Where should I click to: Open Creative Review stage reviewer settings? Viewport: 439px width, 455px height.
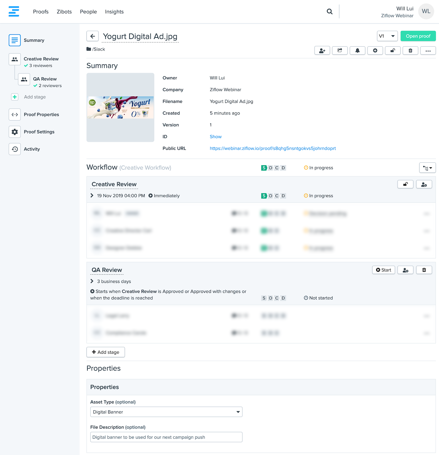[x=424, y=184]
